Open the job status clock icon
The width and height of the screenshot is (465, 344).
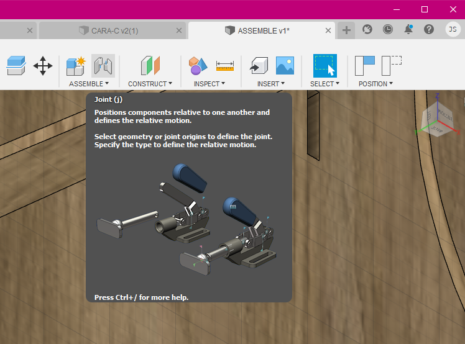pos(387,29)
